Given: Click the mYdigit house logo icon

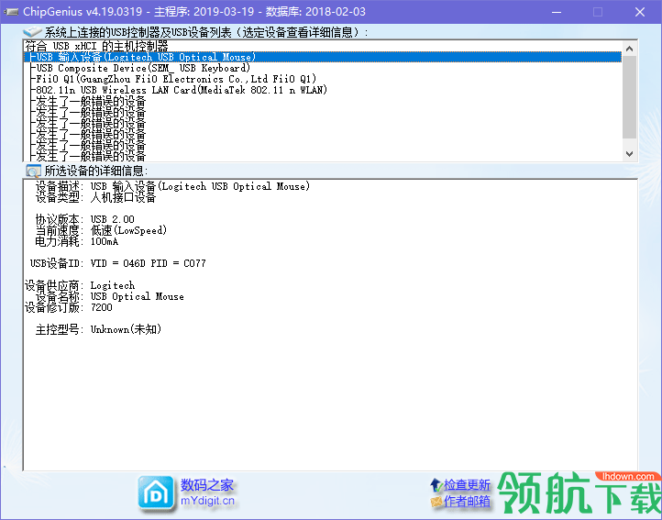Looking at the screenshot, I should (156, 492).
